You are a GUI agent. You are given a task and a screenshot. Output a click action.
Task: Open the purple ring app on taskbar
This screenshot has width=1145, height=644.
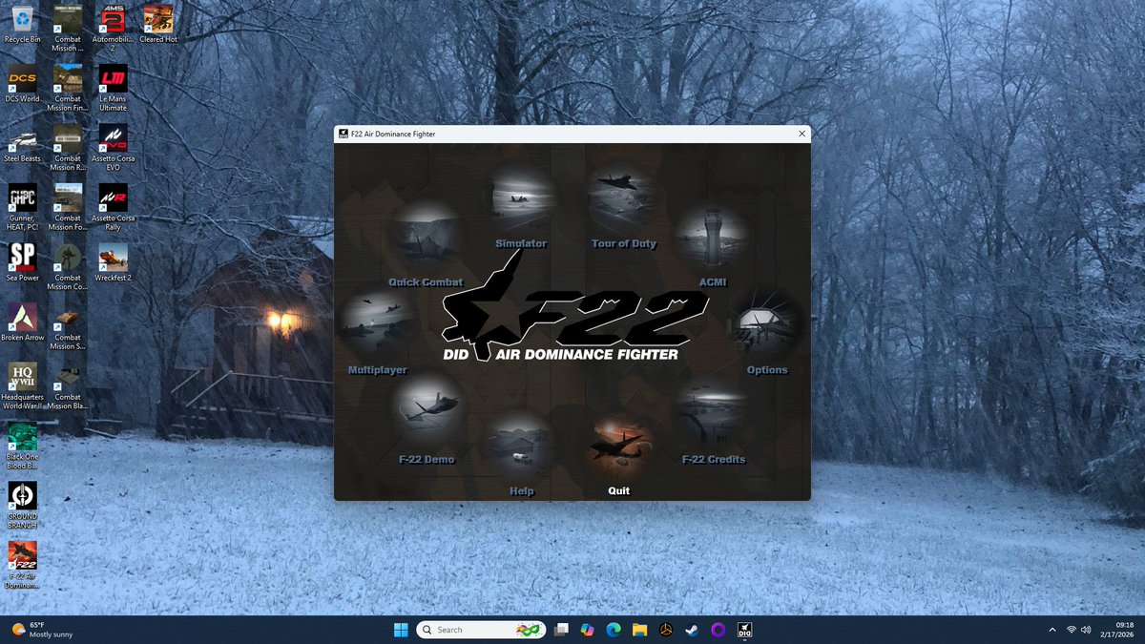point(718,630)
